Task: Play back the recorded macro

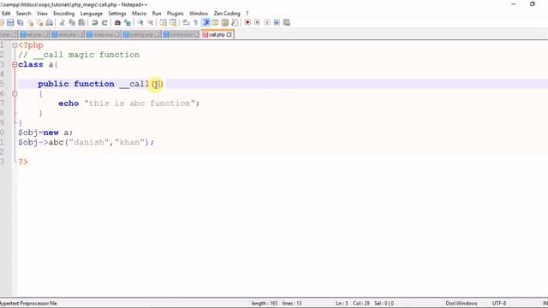Action: pos(267,23)
